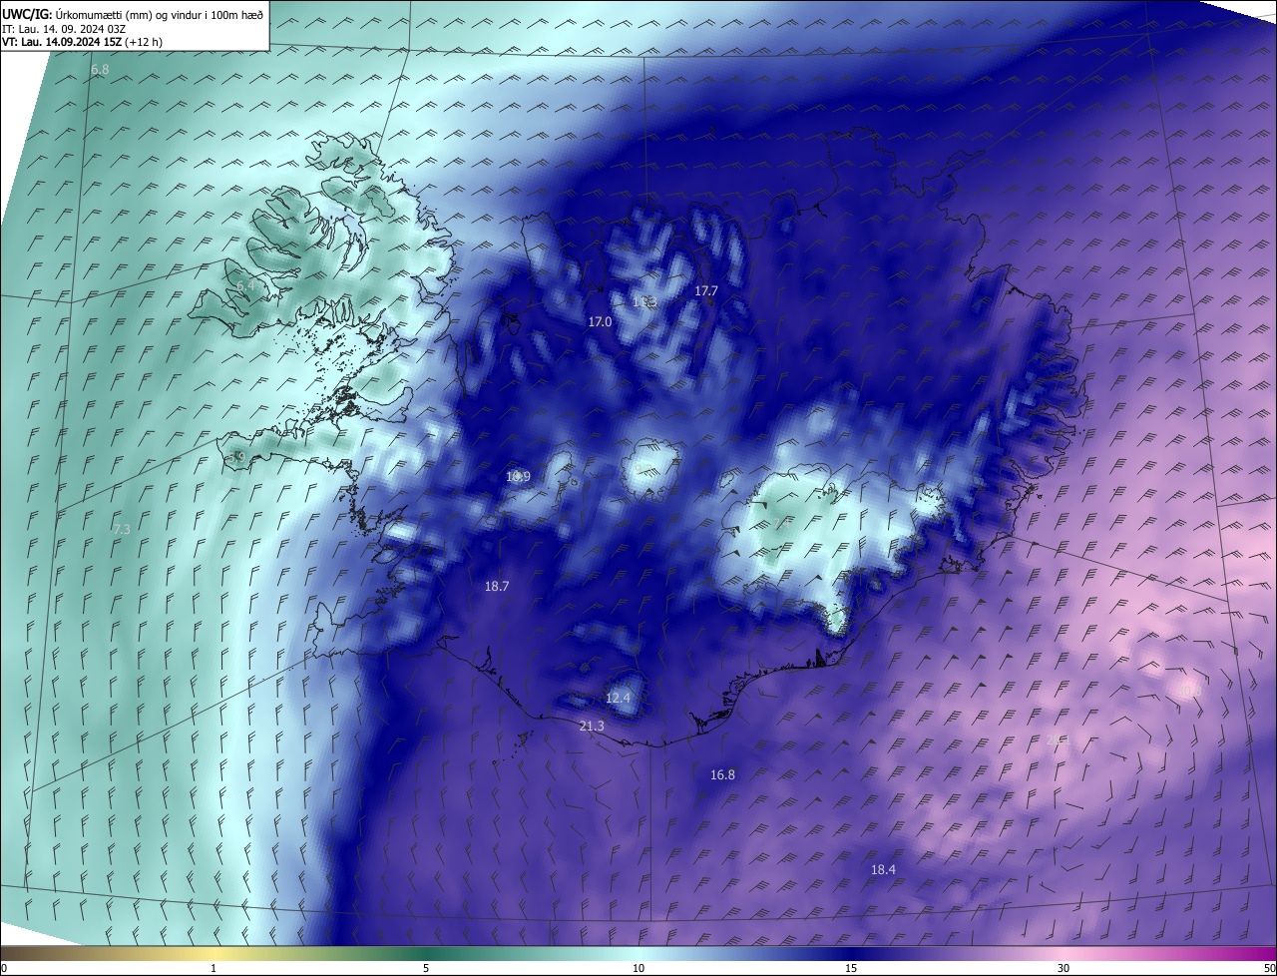The height and width of the screenshot is (976, 1277).
Task: Click the '10' label on the color scale
Action: tap(638, 968)
